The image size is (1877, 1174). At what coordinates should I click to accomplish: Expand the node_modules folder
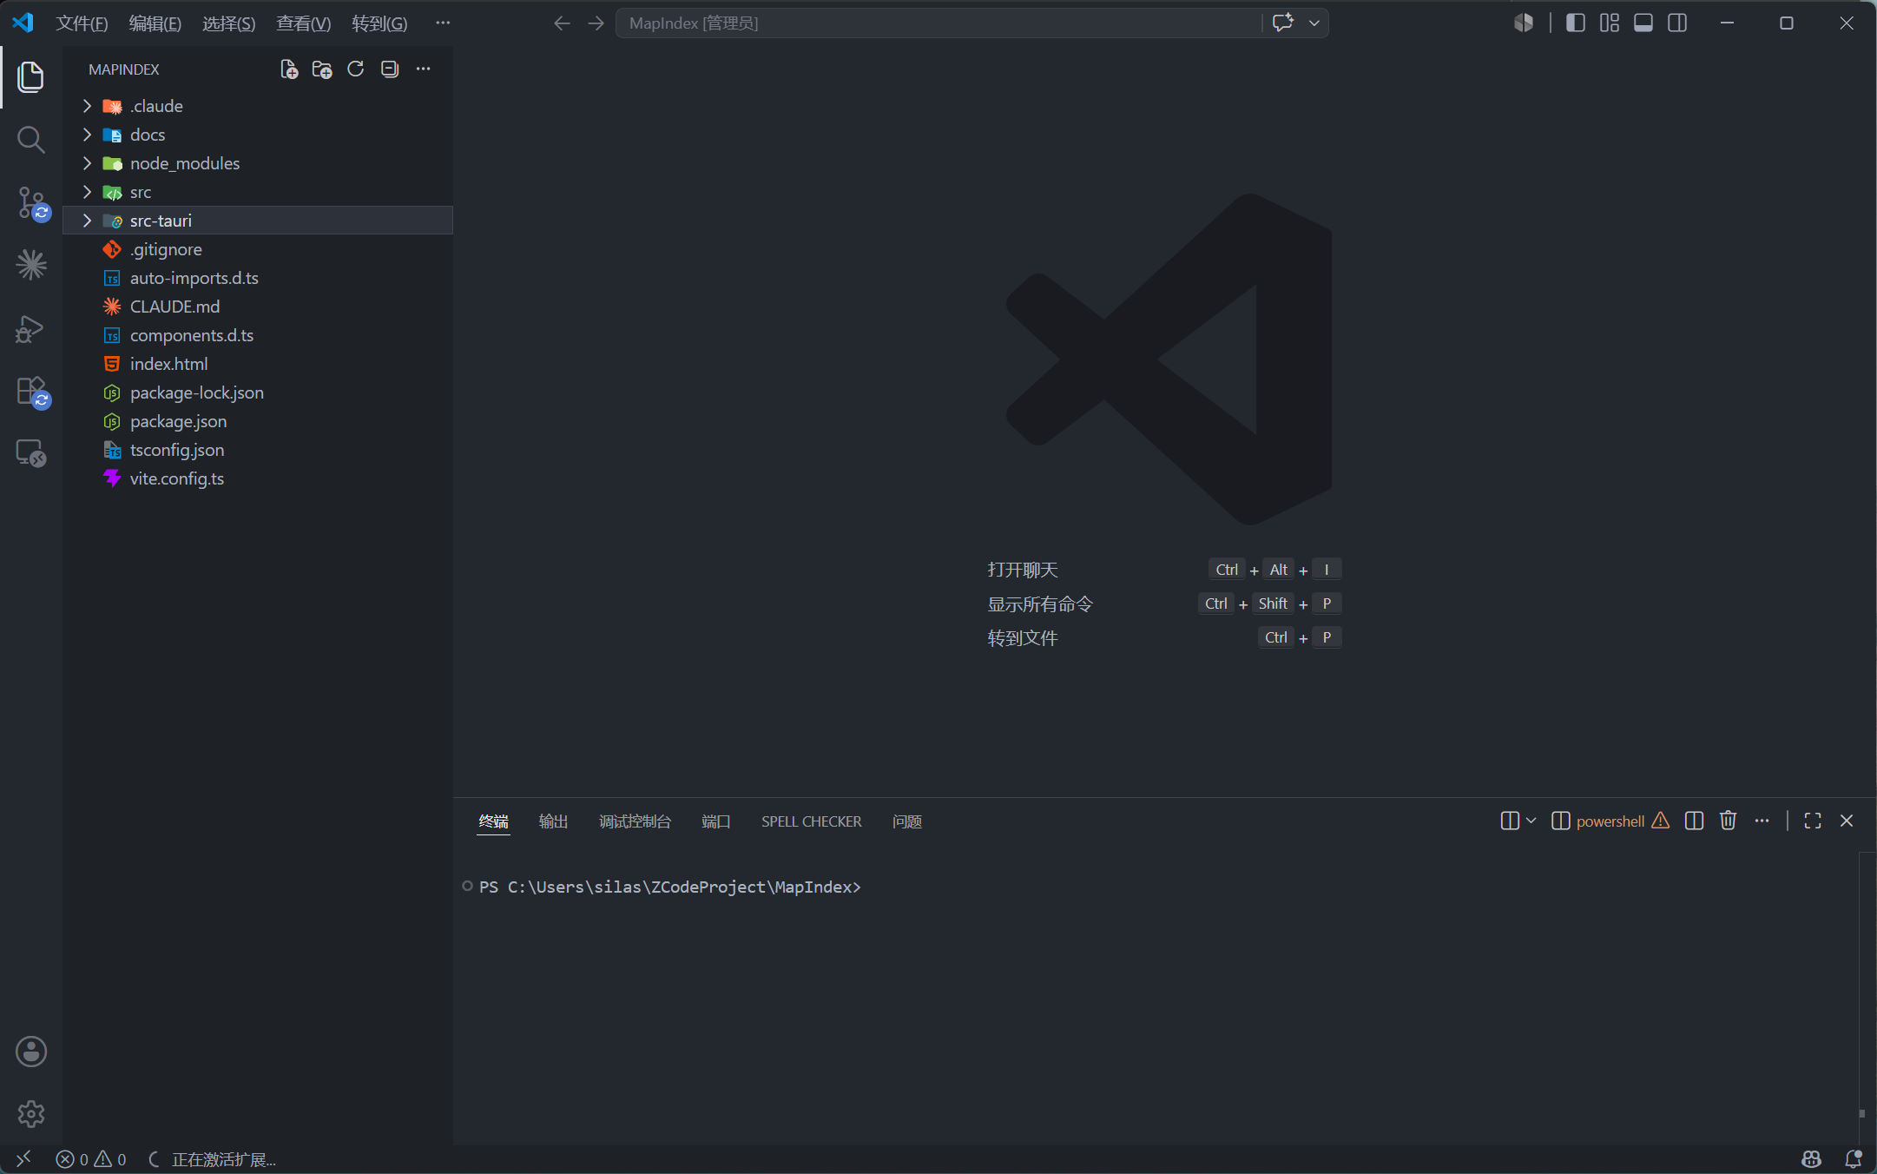258,163
